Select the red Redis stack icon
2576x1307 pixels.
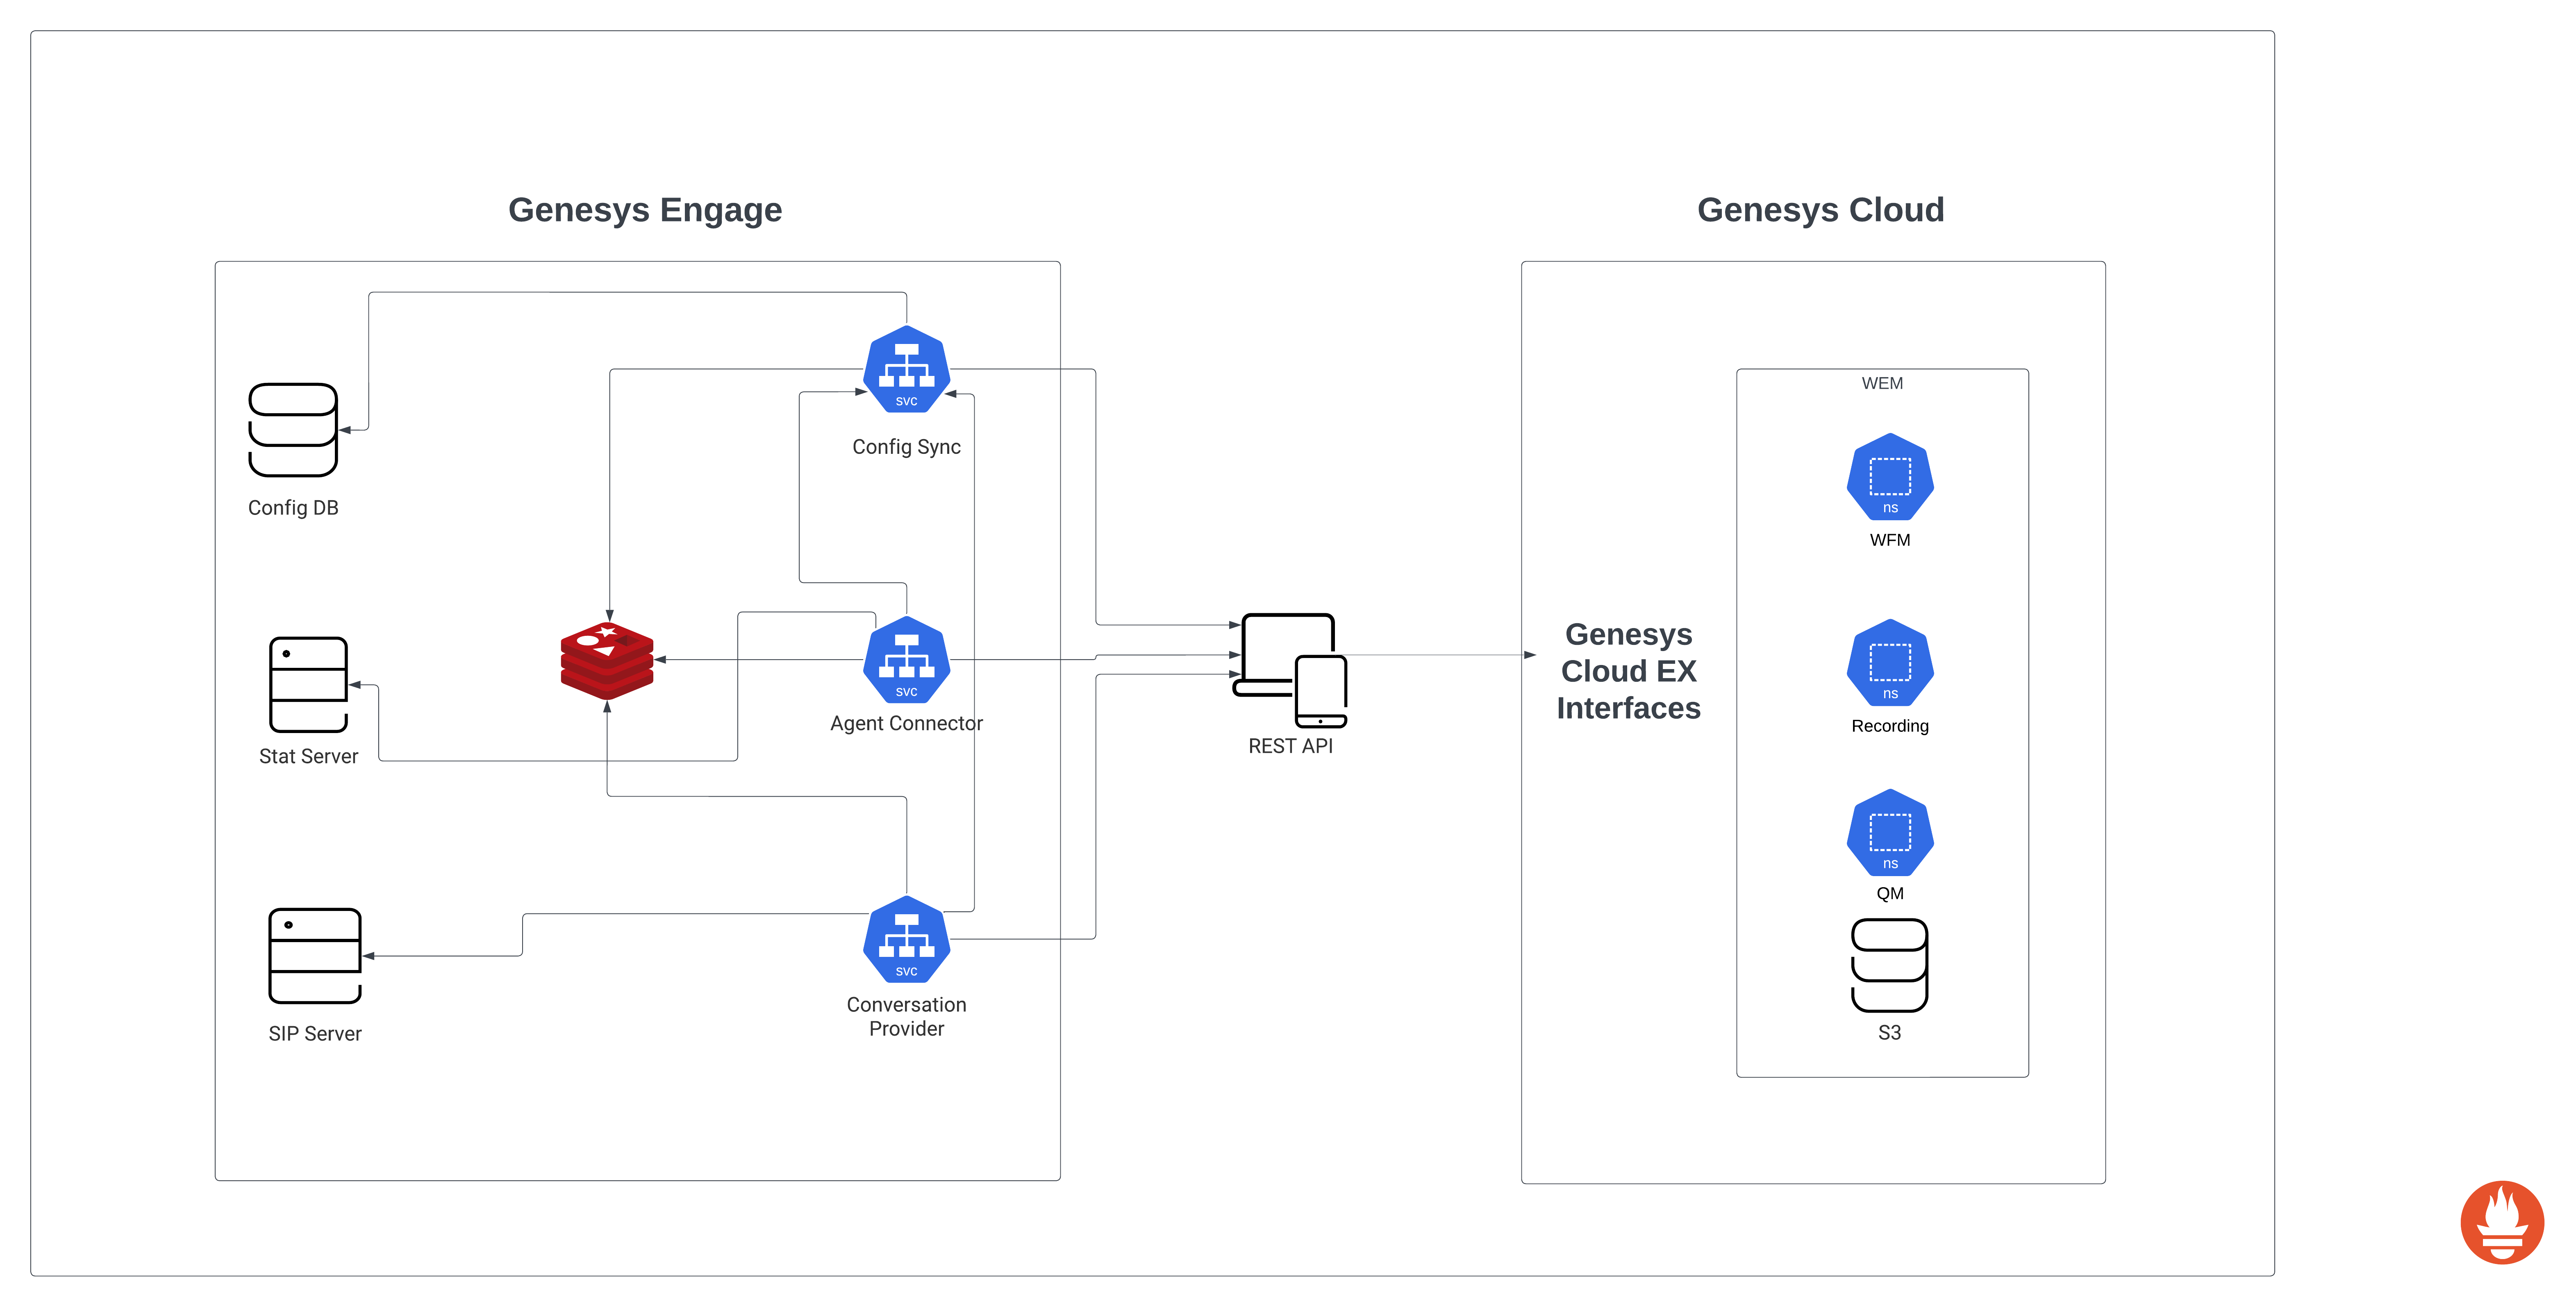point(607,660)
